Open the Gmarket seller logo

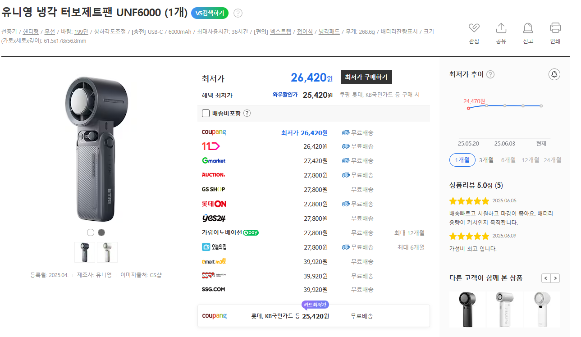coord(214,160)
